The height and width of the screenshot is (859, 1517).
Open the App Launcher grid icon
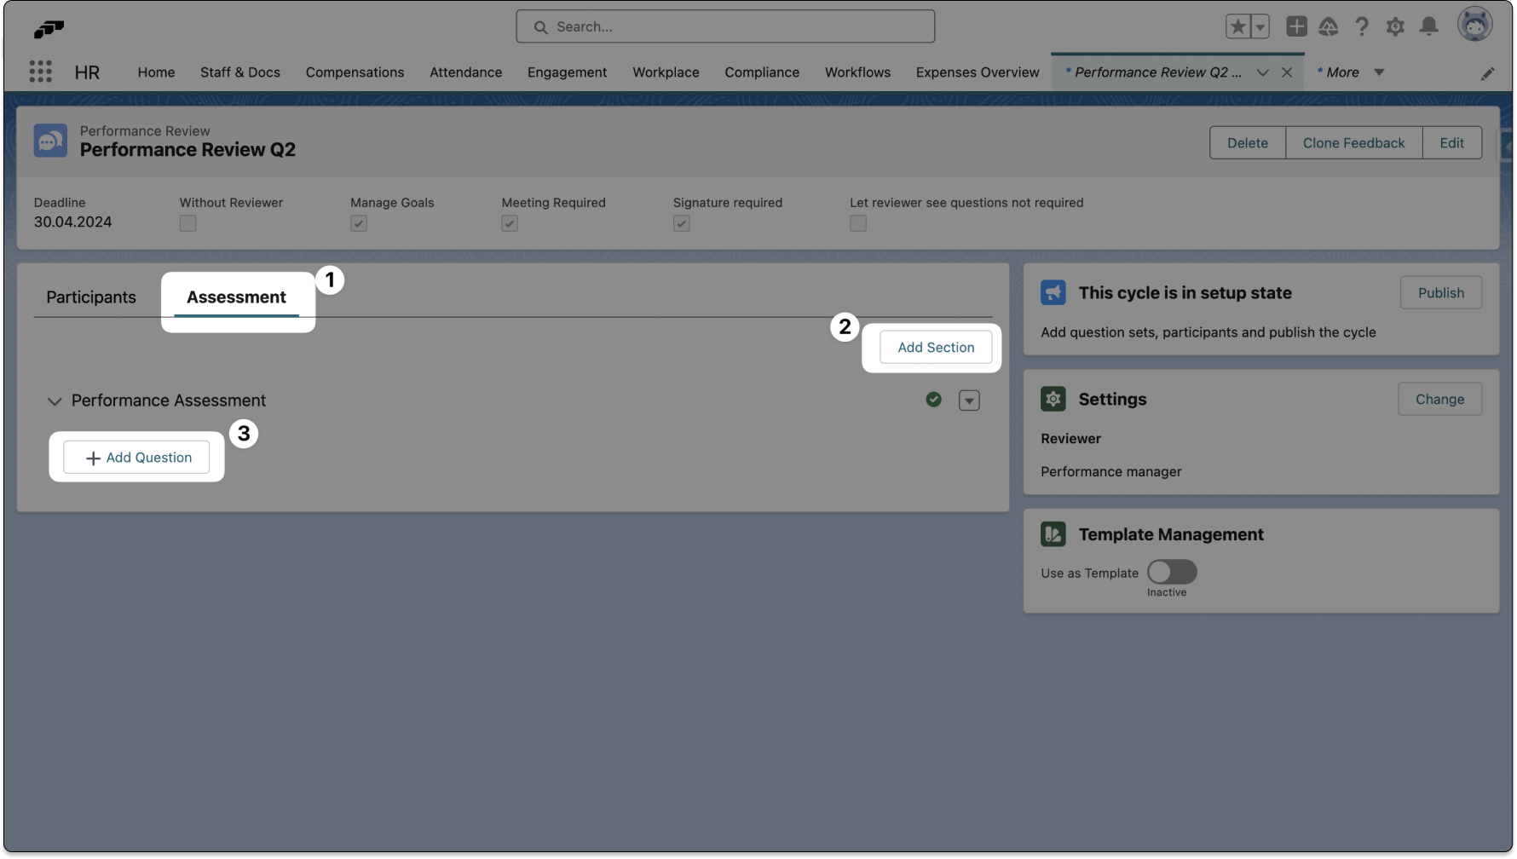(x=40, y=72)
